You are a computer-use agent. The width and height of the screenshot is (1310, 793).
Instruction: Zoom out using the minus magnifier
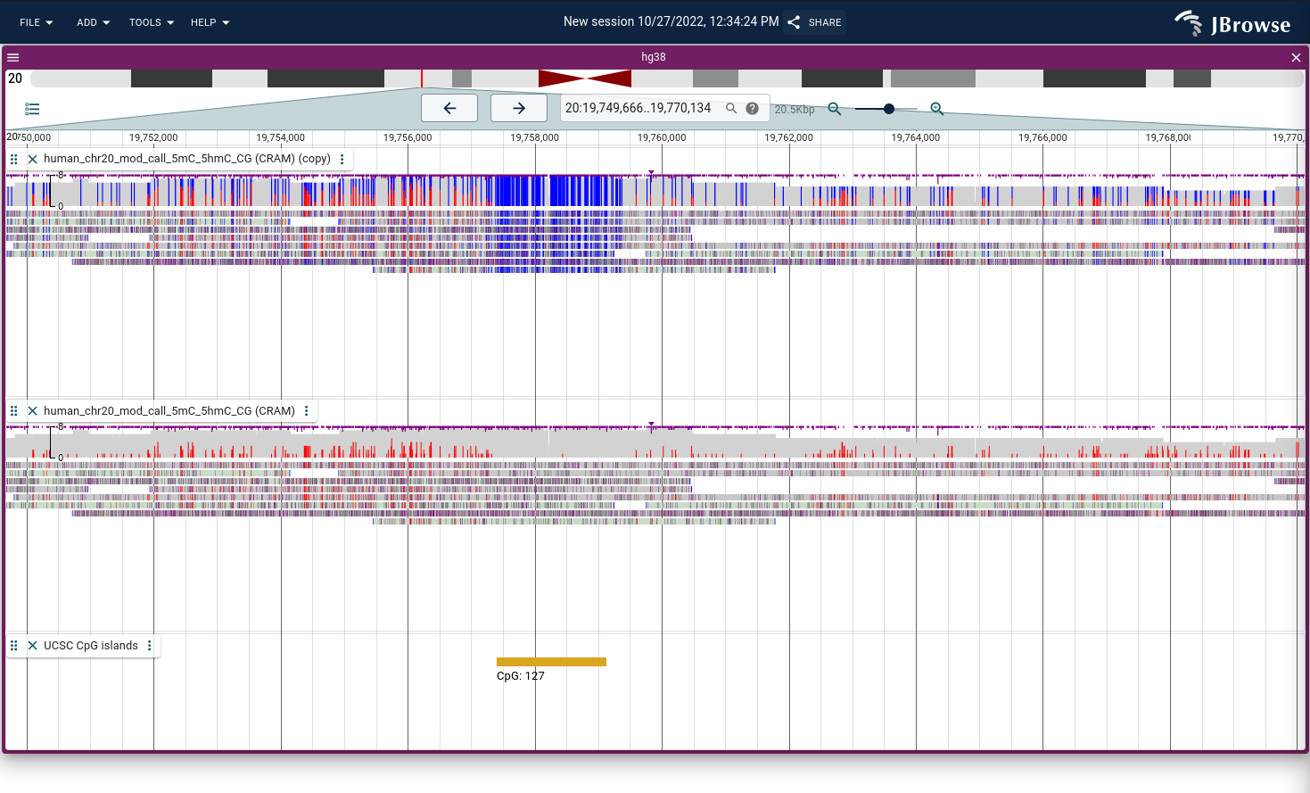pyautogui.click(x=835, y=109)
